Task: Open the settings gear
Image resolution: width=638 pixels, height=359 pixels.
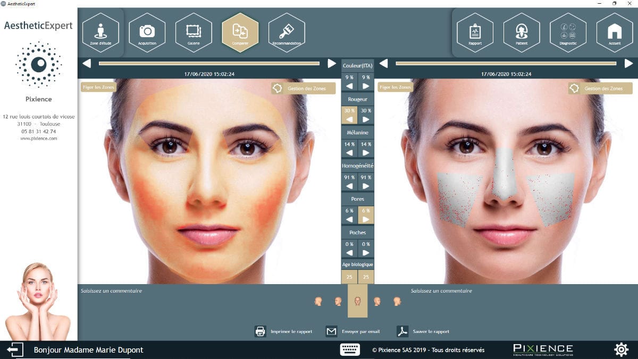Action: click(621, 349)
